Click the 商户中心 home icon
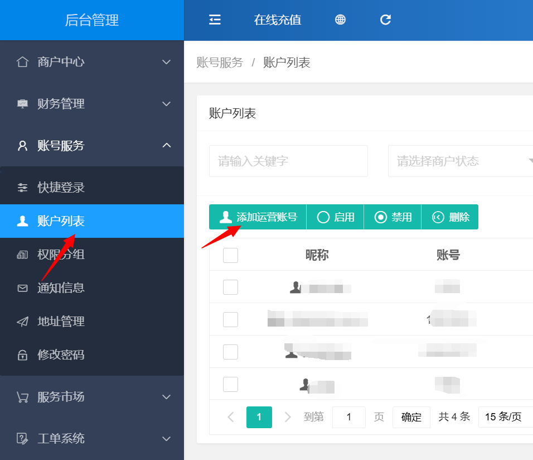The width and height of the screenshot is (533, 460). [22, 62]
